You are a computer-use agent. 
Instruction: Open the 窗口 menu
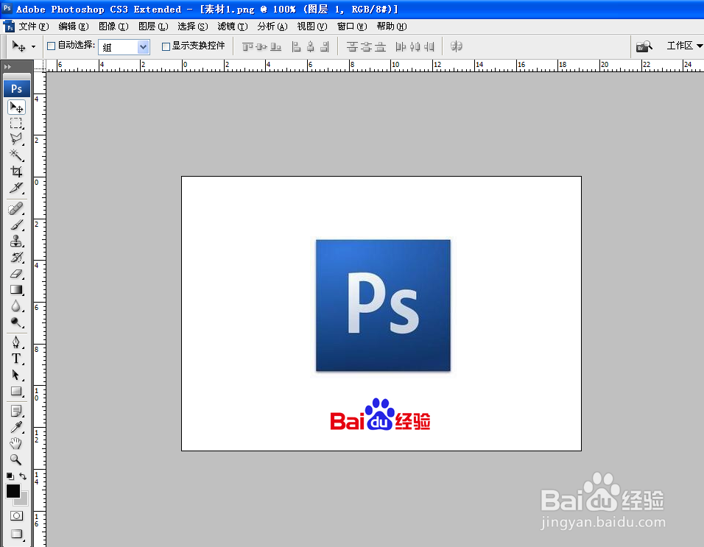pos(351,27)
